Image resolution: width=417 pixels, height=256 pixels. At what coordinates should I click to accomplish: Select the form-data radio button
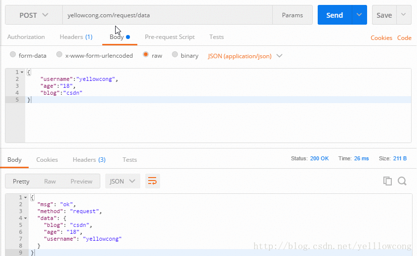[x=13, y=55]
